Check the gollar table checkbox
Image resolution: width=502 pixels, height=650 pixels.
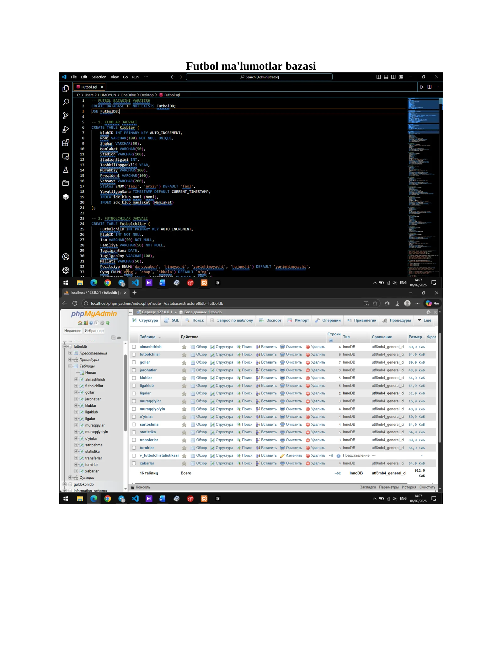(x=134, y=362)
